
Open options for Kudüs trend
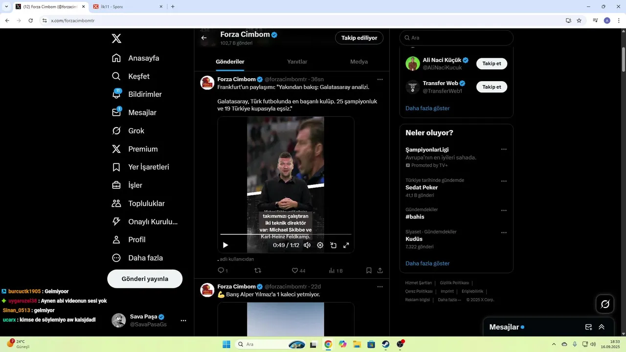tap(504, 233)
